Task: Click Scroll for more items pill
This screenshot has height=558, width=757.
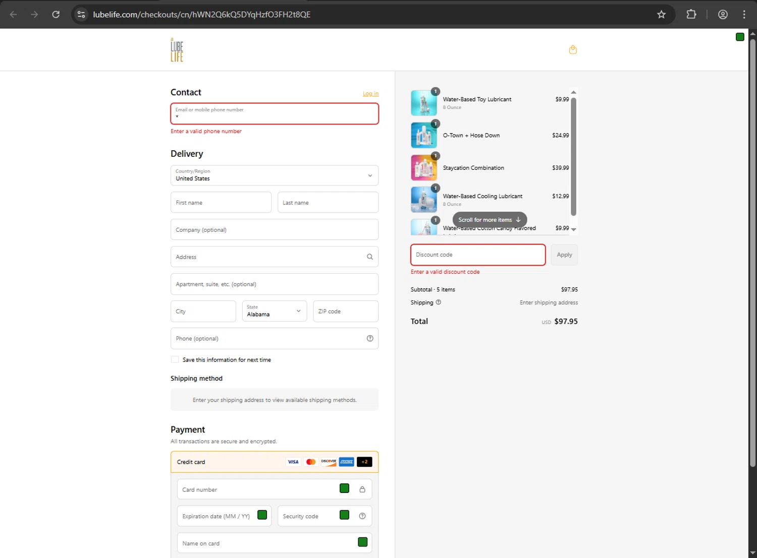Action: (x=490, y=220)
